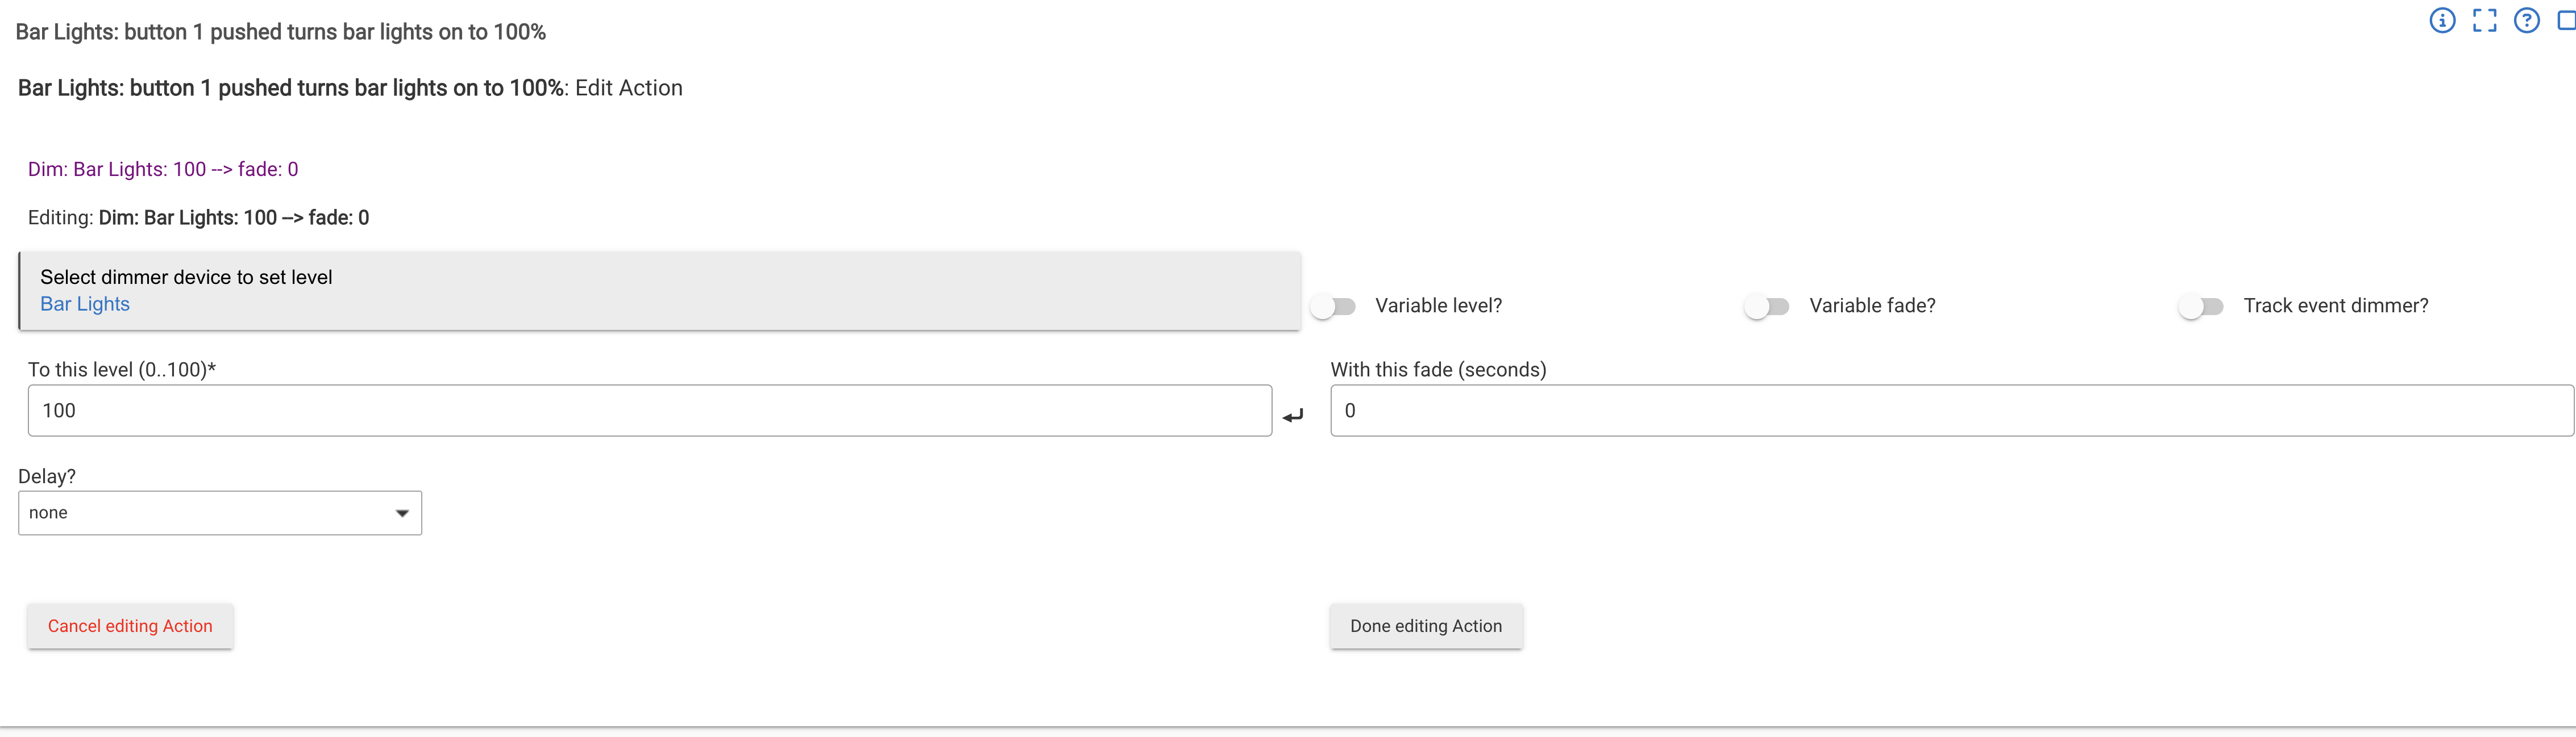Click the purple Dim: Bar Lights action link
This screenshot has height=737, width=2576.
163,170
